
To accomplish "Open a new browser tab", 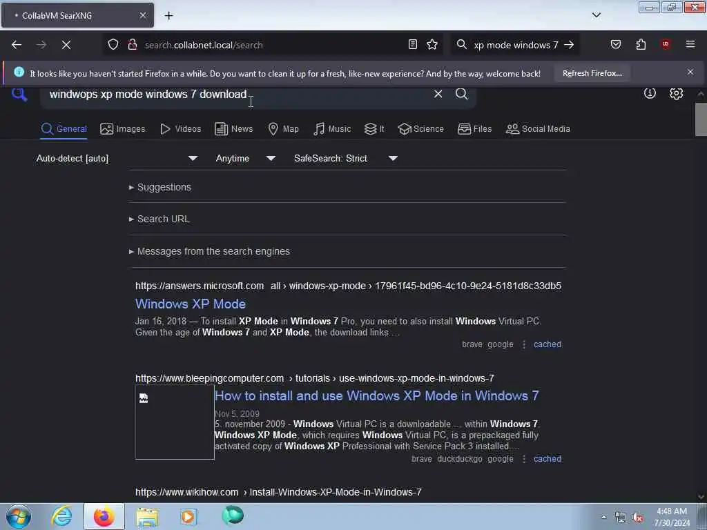I will click(168, 15).
